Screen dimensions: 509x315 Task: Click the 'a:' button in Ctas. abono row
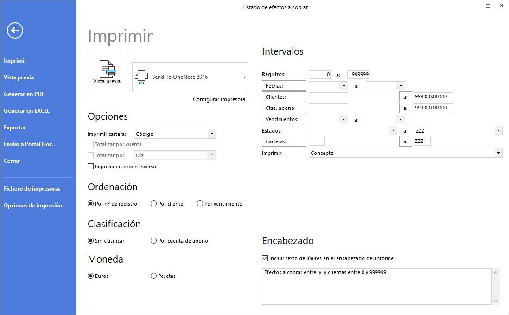point(405,108)
